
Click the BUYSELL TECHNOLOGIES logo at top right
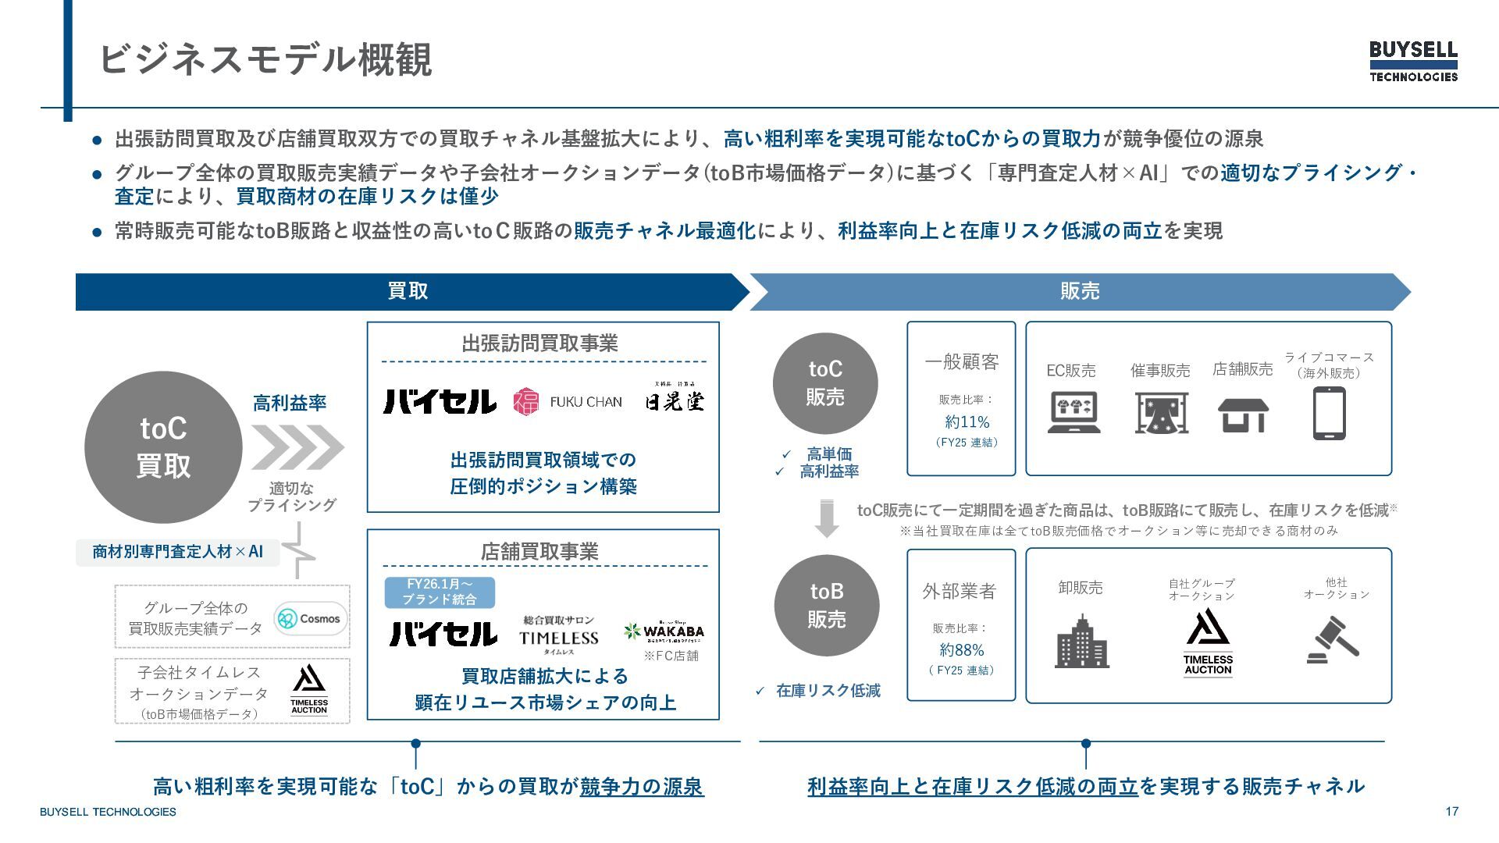pos(1413,61)
